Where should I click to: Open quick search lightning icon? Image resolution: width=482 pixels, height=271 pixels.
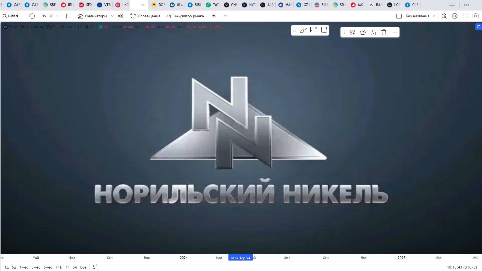[444, 16]
